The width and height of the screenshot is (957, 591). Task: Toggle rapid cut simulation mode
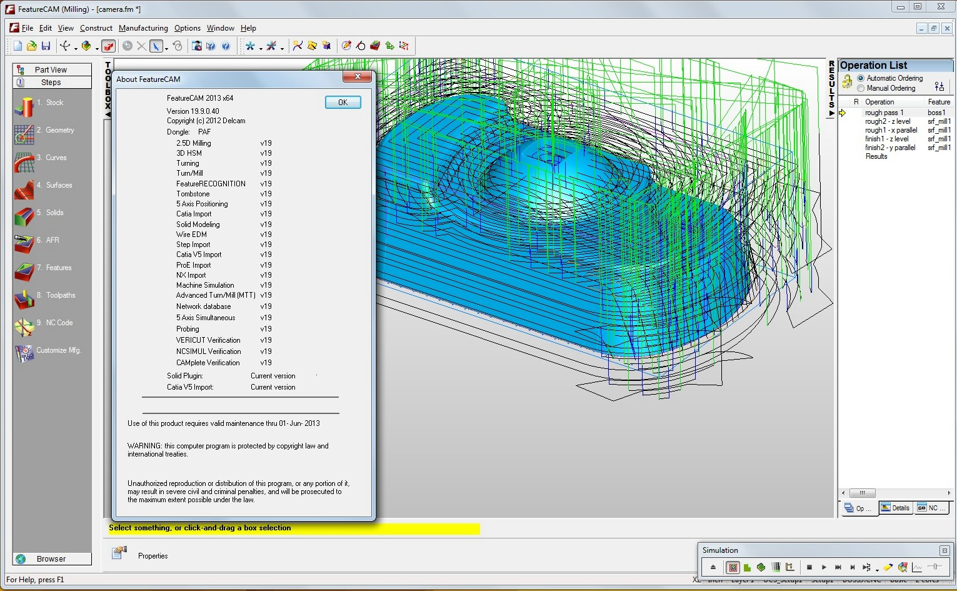click(776, 567)
